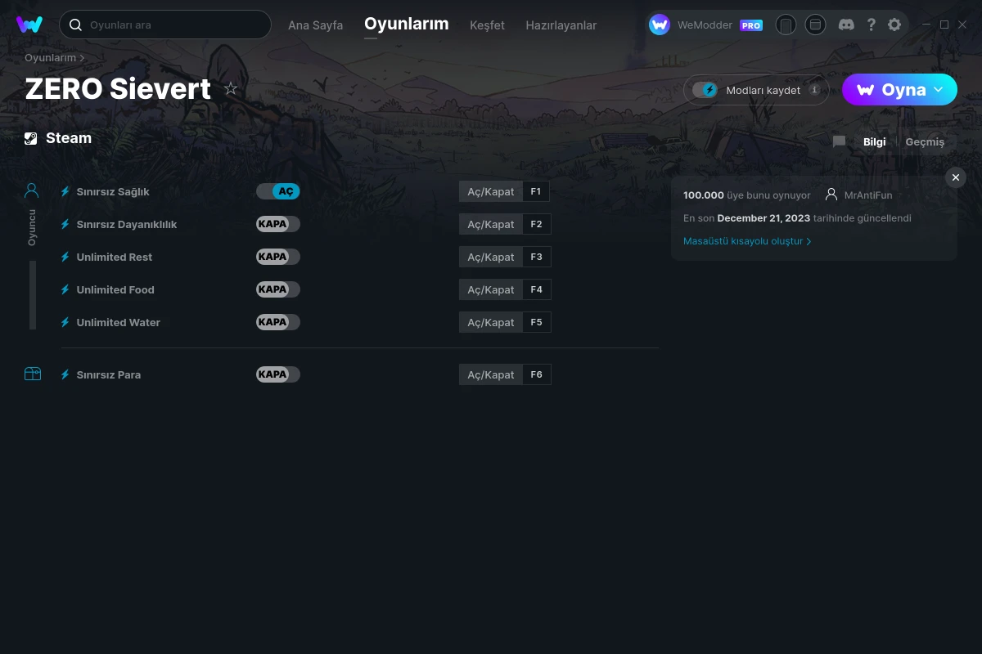
Task: Expand the Oyna button dropdown arrow
Action: 938,90
